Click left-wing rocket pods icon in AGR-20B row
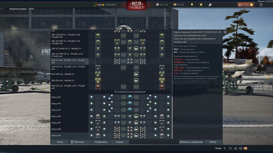 (x=98, y=74)
